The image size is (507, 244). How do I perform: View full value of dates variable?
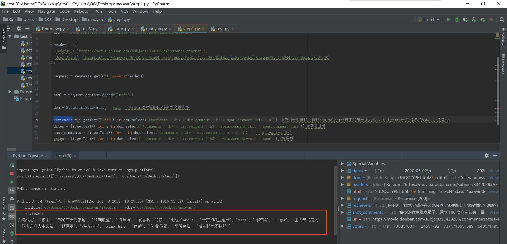pyautogui.click(x=494, y=171)
